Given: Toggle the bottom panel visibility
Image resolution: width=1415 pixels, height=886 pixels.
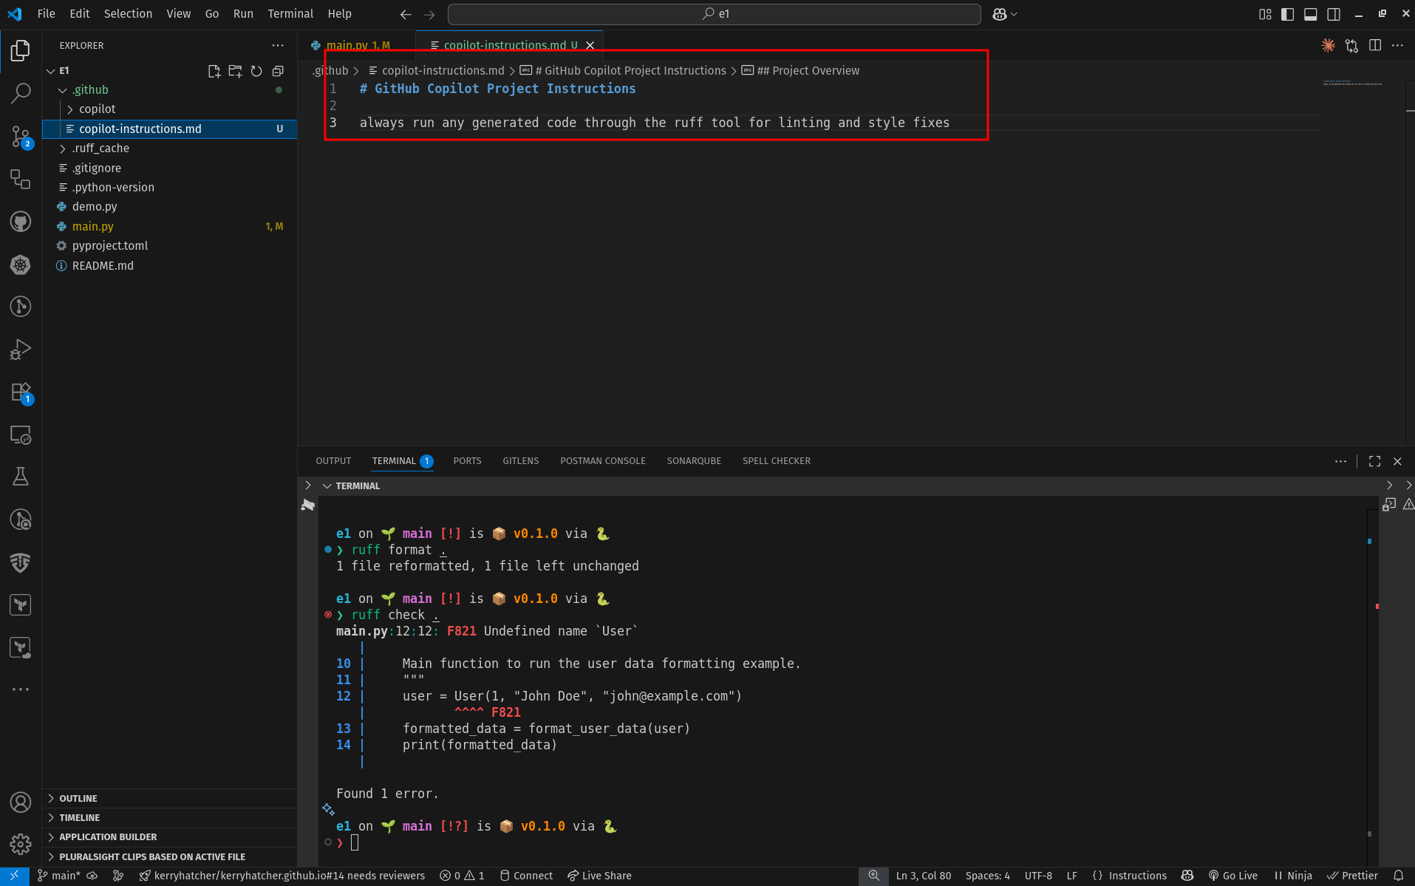Looking at the screenshot, I should [1310, 14].
